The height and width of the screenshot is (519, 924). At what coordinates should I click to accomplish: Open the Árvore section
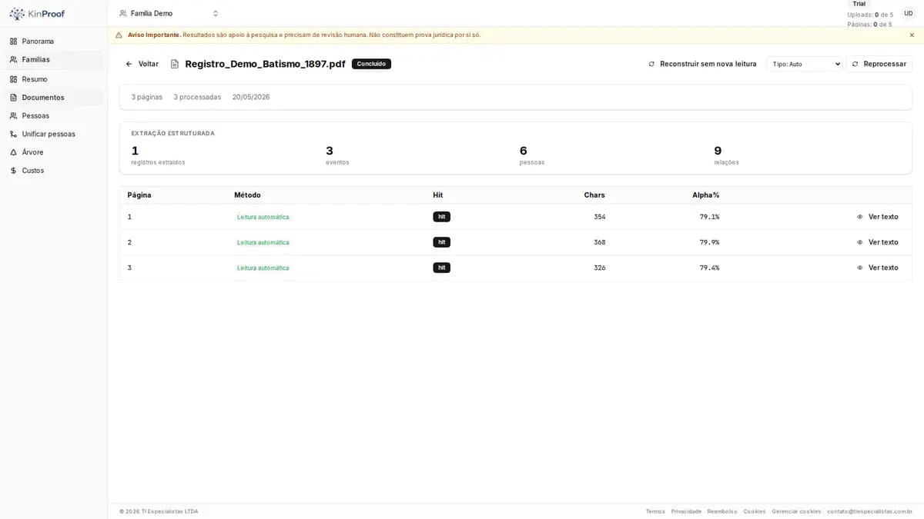(x=54, y=152)
